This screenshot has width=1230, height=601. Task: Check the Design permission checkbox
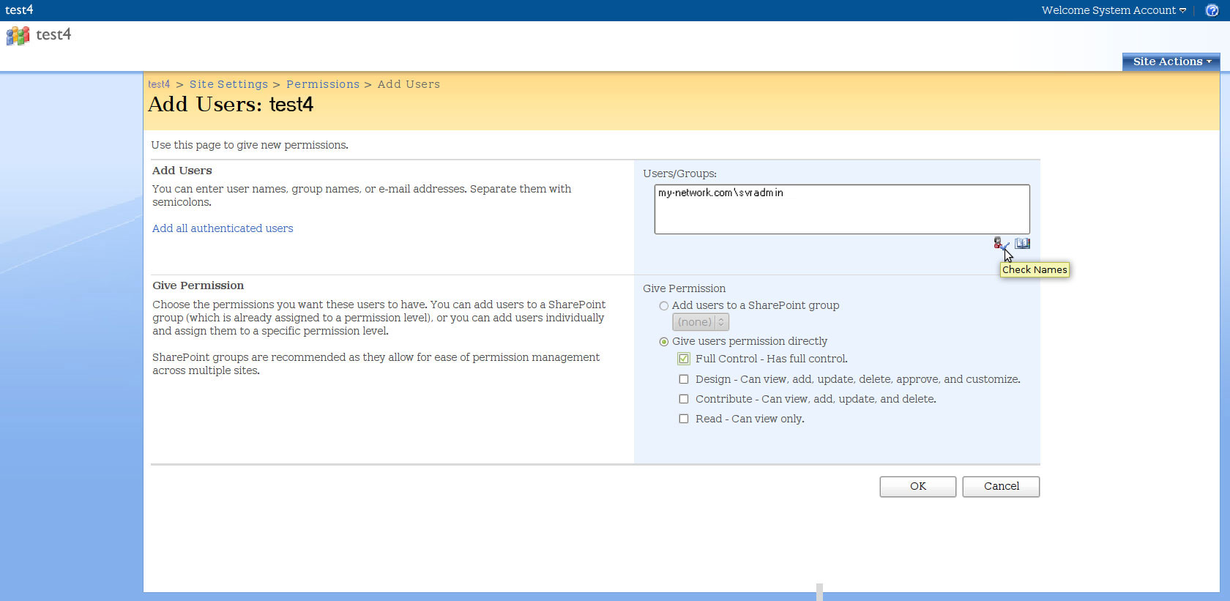point(684,379)
